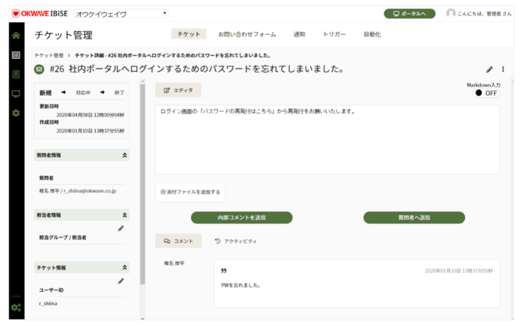
Task: Collapse the 担当者情報 section
Action: coord(125,214)
